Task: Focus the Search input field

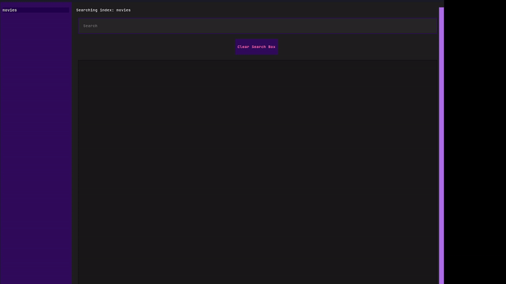Action: click(x=258, y=26)
